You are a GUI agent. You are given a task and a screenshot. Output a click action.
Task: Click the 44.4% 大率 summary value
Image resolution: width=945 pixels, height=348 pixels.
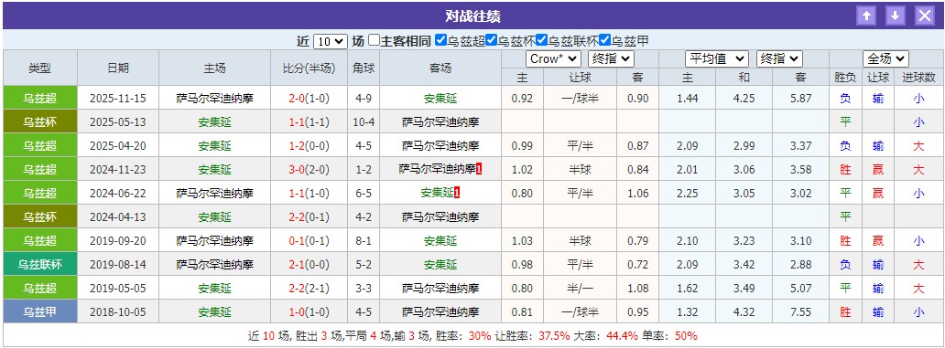[624, 336]
